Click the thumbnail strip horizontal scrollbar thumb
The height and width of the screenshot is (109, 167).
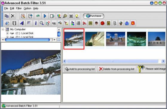(113, 61)
